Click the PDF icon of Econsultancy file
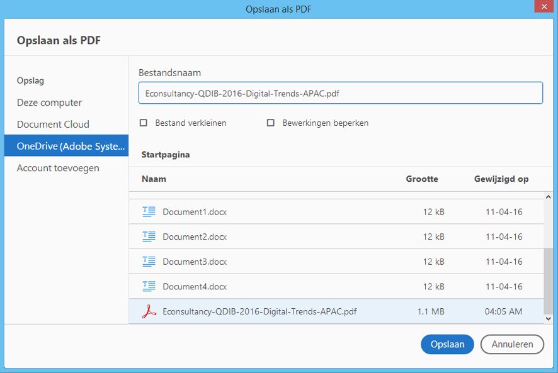Screen dimensions: 558x373 click(x=149, y=311)
